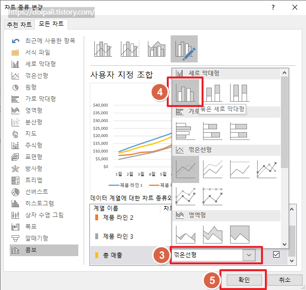The image size is (306, 290).
Task: Choose plain line chart subtype
Action: (x=186, y=169)
